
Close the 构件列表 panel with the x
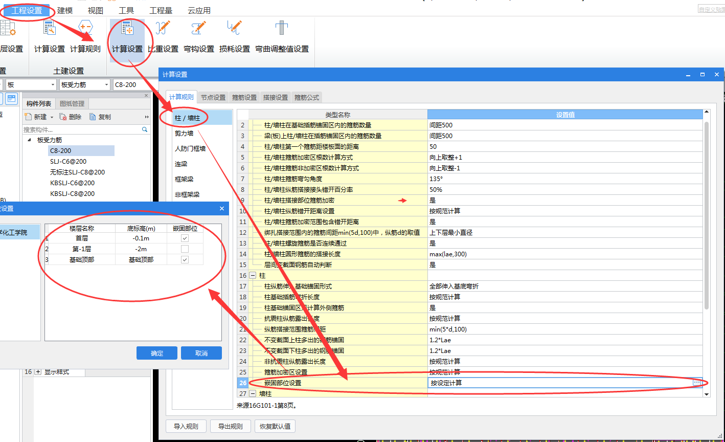pyautogui.click(x=146, y=96)
